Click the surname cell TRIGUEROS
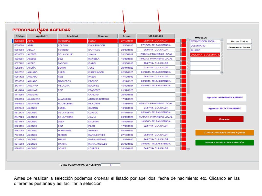 72,81
